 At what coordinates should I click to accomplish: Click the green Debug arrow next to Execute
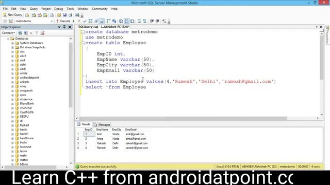(x=73, y=21)
